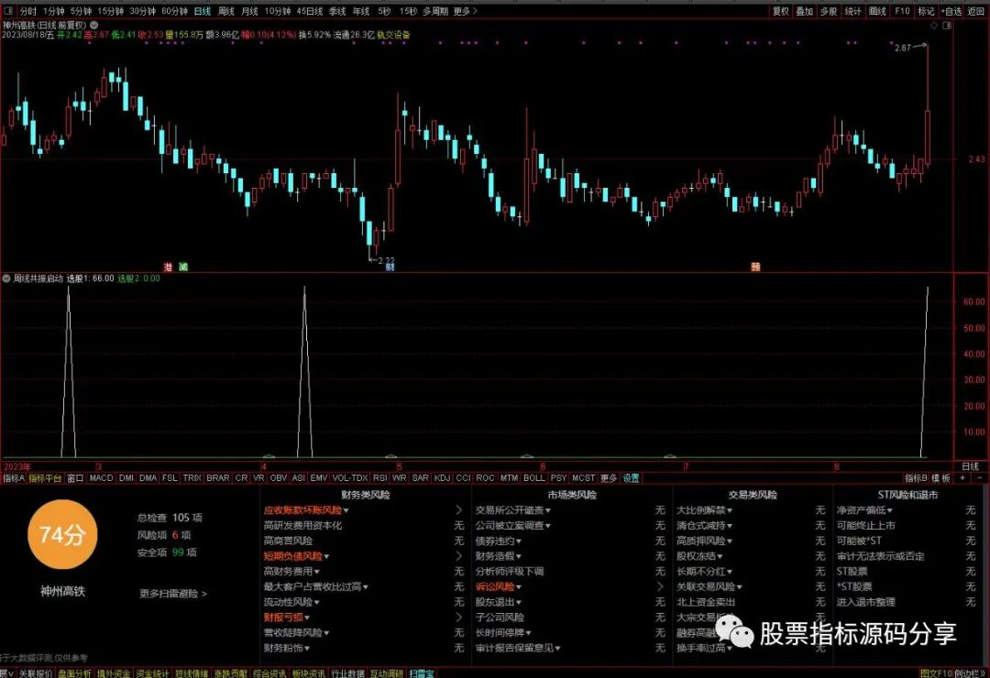Open the 扫雷宝 bottom tab

(x=422, y=673)
